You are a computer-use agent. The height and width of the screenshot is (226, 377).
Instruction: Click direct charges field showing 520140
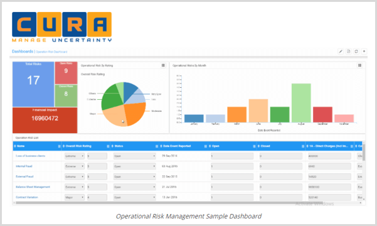pos(329,197)
